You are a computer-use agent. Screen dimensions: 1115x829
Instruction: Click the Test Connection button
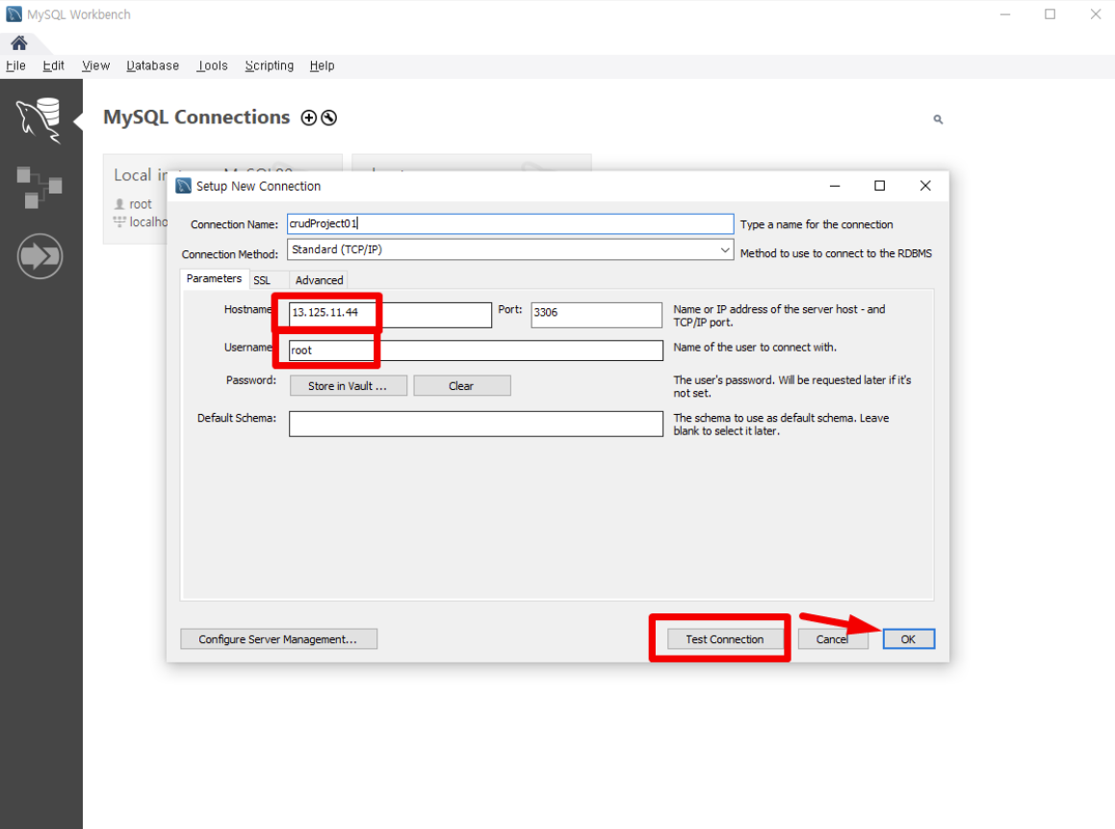pyautogui.click(x=725, y=639)
